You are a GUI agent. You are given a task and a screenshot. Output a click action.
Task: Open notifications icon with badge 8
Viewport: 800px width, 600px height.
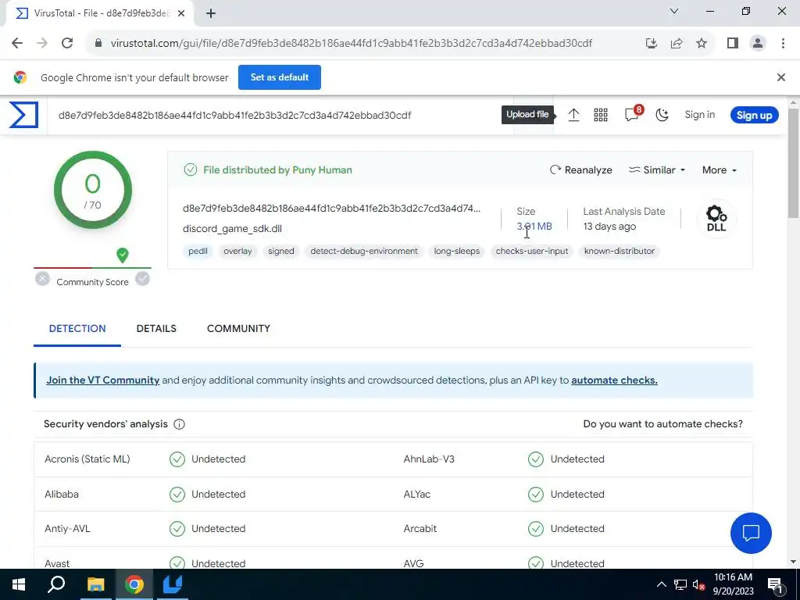pyautogui.click(x=633, y=114)
